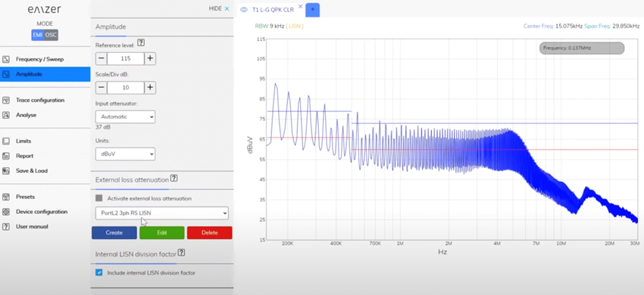Switch mode to OSC
This screenshot has width=644, height=295.
click(x=51, y=35)
